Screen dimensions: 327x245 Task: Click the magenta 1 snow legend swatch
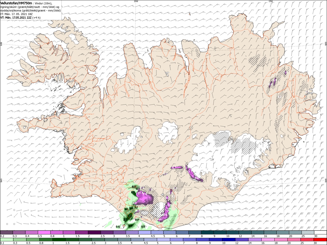[69, 232]
